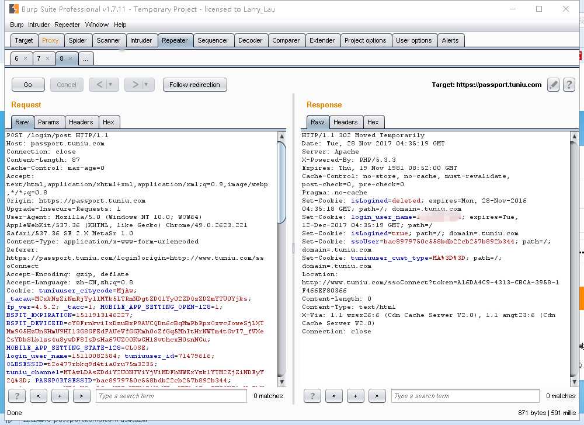The width and height of the screenshot is (584, 425).
Task: Open request search help button
Action: tap(17, 396)
